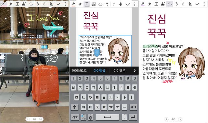Choose the suggestion 아이템은

pos(119,71)
